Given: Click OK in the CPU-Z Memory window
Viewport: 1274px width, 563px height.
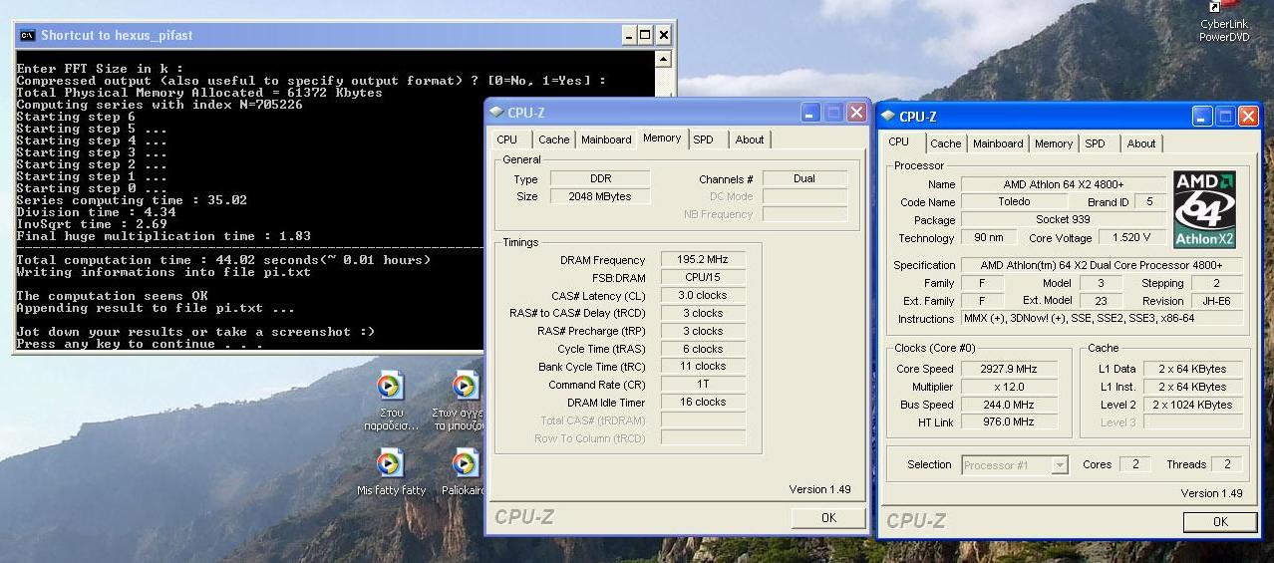Looking at the screenshot, I should click(828, 517).
